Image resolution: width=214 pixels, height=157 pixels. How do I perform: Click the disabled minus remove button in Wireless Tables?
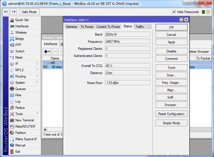point(55,52)
